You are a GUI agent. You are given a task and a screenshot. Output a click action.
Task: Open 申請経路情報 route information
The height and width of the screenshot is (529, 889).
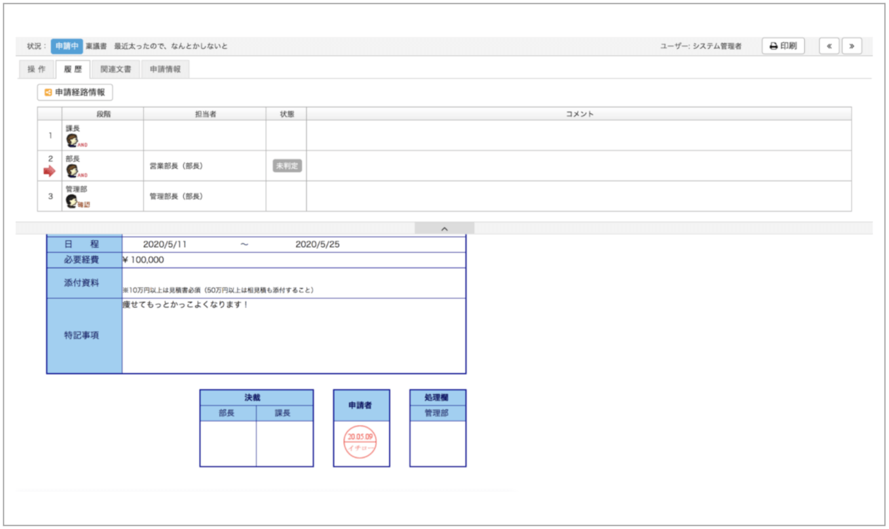pos(75,92)
